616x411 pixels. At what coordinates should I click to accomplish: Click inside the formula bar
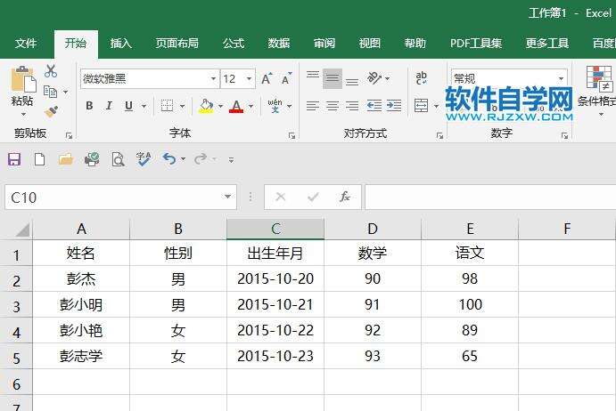(490, 197)
